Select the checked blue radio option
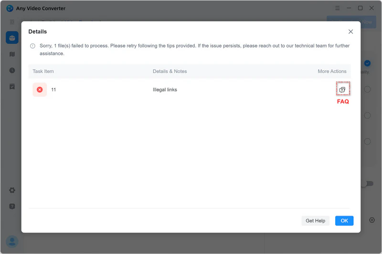This screenshot has height=254, width=382. pos(367,63)
